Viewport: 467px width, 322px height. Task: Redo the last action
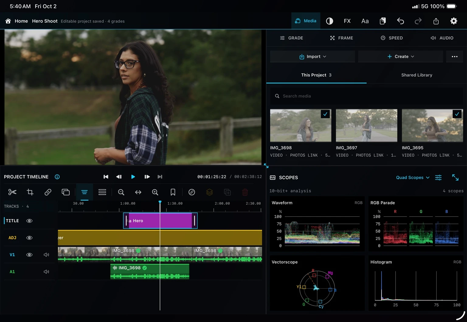(418, 21)
